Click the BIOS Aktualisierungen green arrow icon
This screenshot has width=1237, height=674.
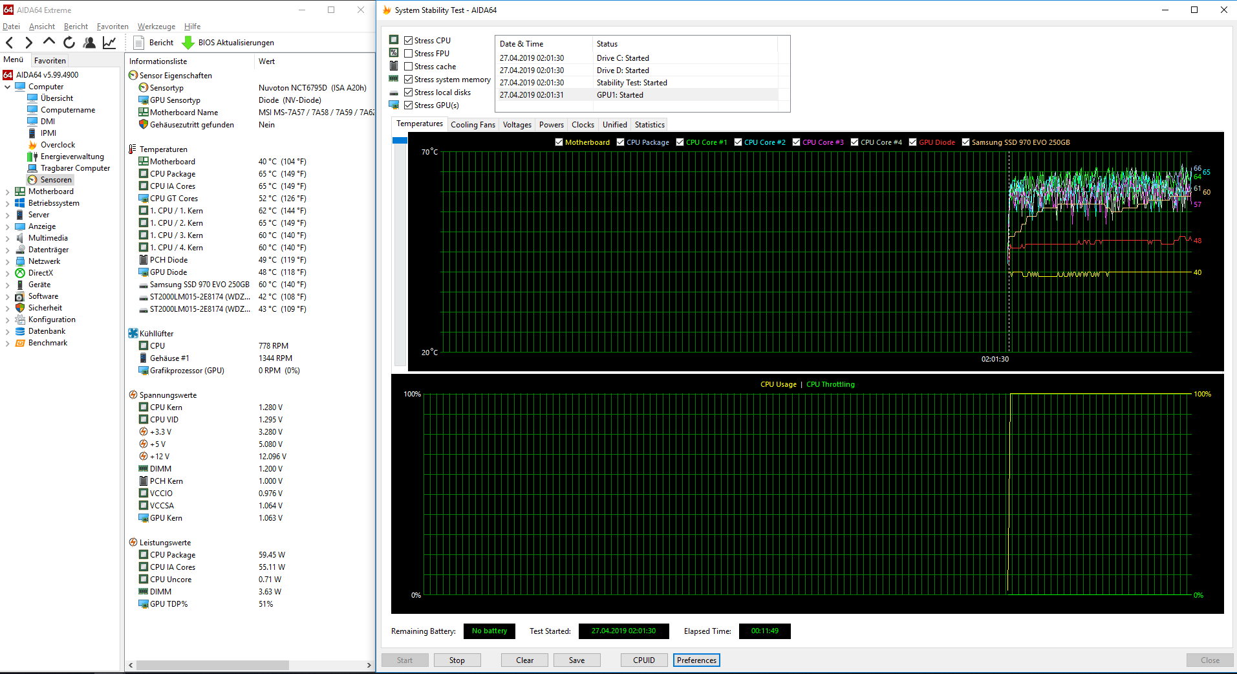click(188, 43)
